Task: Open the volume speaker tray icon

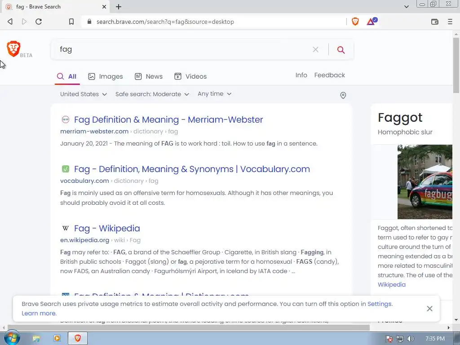Action: click(x=411, y=339)
